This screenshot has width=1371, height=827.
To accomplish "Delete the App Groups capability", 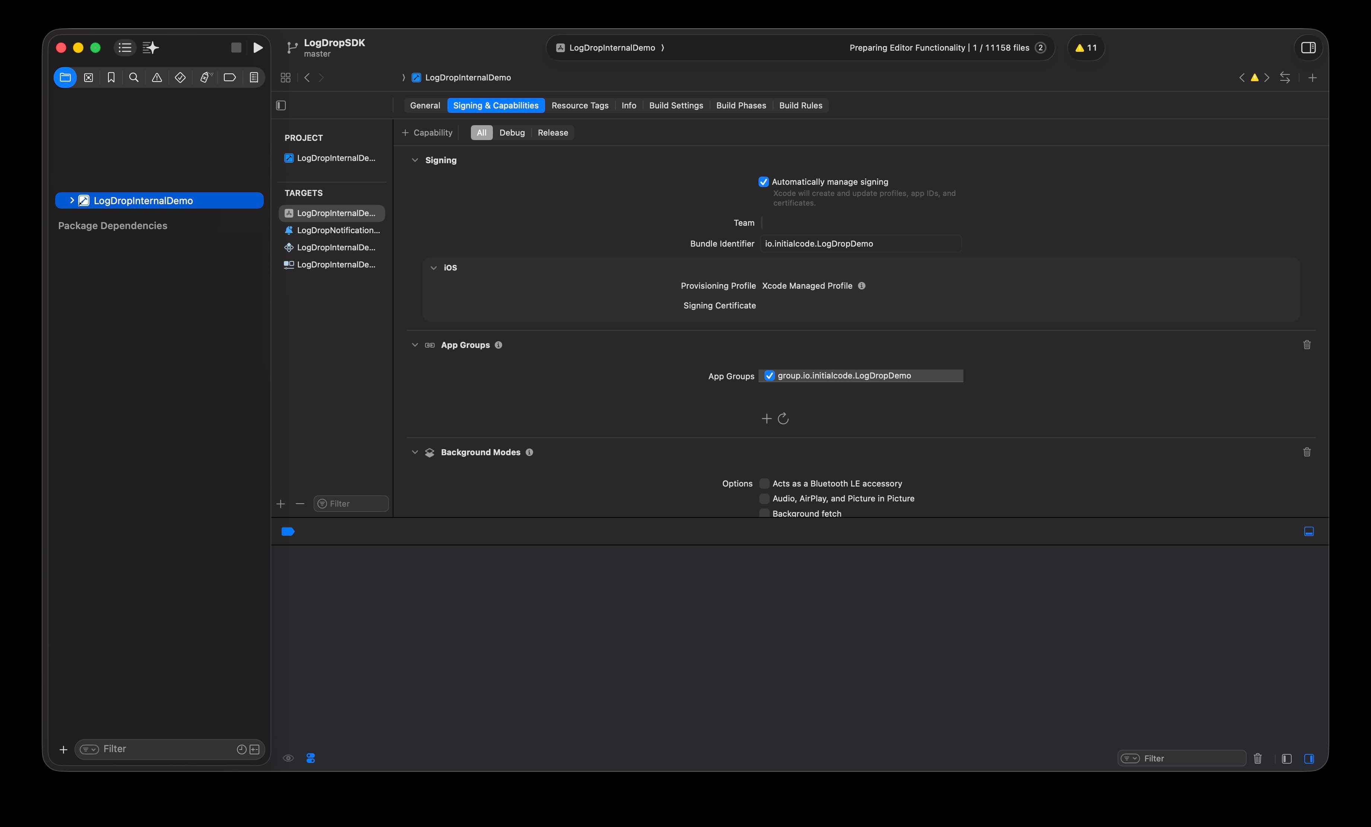I will pyautogui.click(x=1307, y=345).
